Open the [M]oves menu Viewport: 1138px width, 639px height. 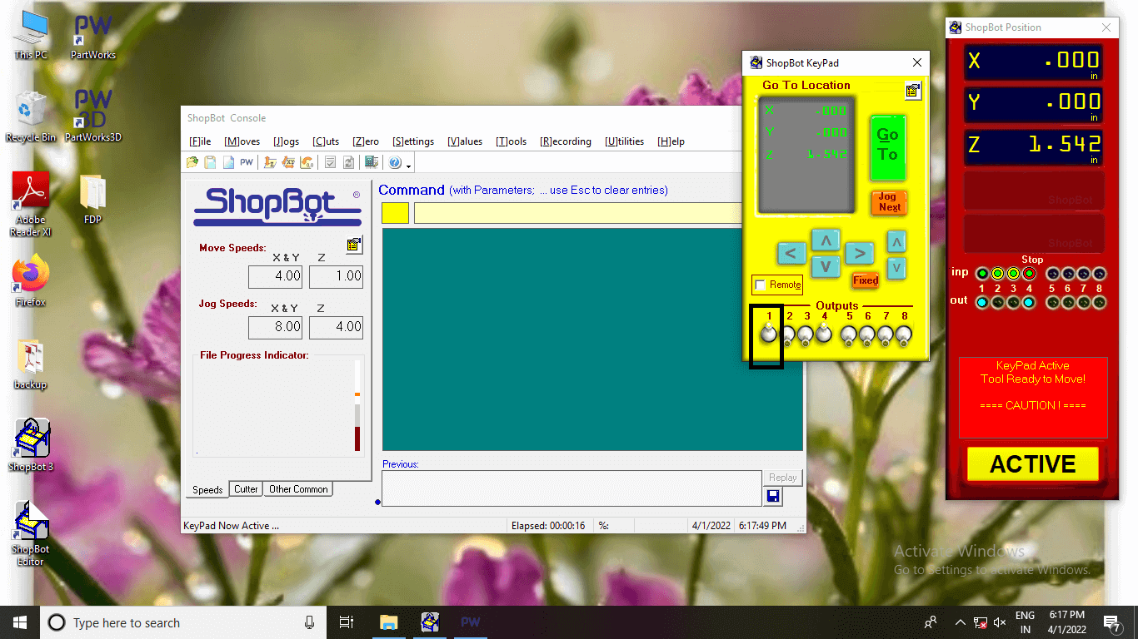pos(242,141)
